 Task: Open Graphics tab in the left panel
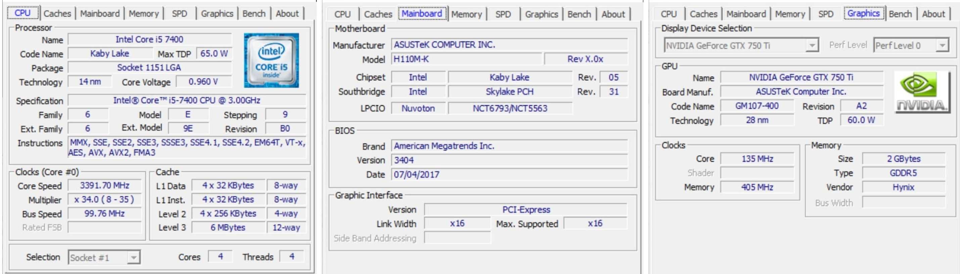pyautogui.click(x=217, y=13)
